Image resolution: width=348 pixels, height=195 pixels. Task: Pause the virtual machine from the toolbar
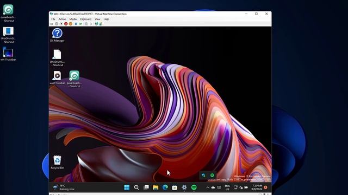(x=76, y=24)
